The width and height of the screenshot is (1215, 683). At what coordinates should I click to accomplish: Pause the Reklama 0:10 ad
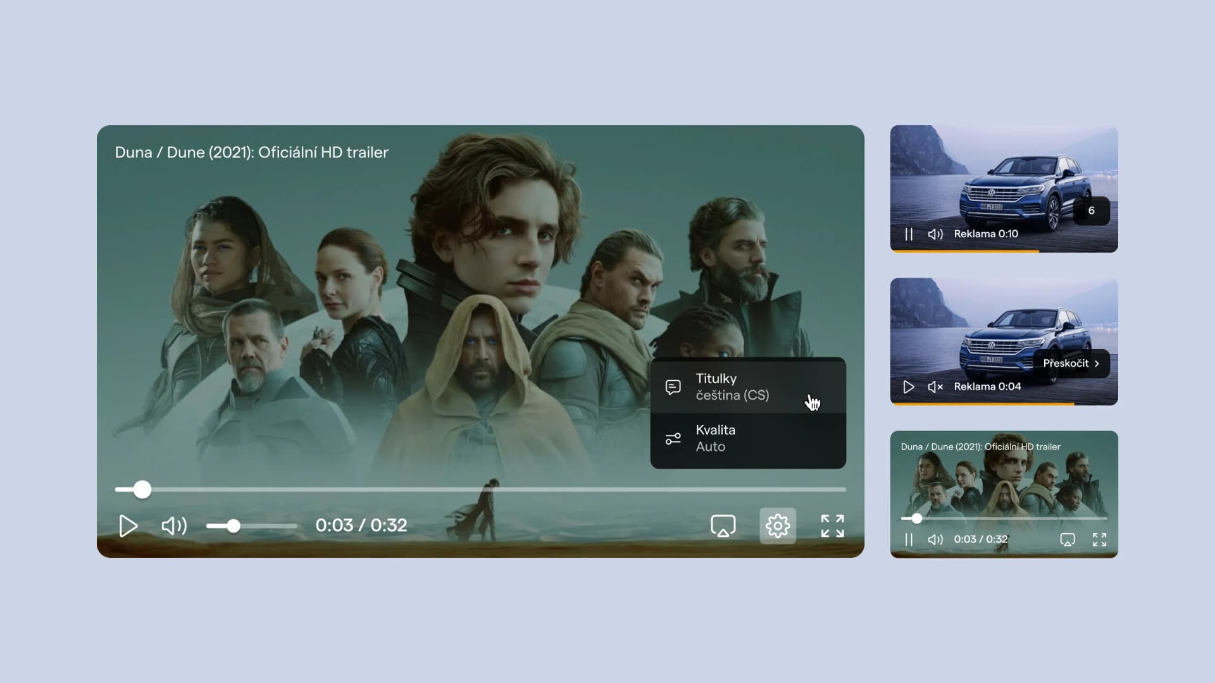[x=909, y=234]
